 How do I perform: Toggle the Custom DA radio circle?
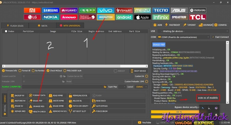tap(147, 76)
